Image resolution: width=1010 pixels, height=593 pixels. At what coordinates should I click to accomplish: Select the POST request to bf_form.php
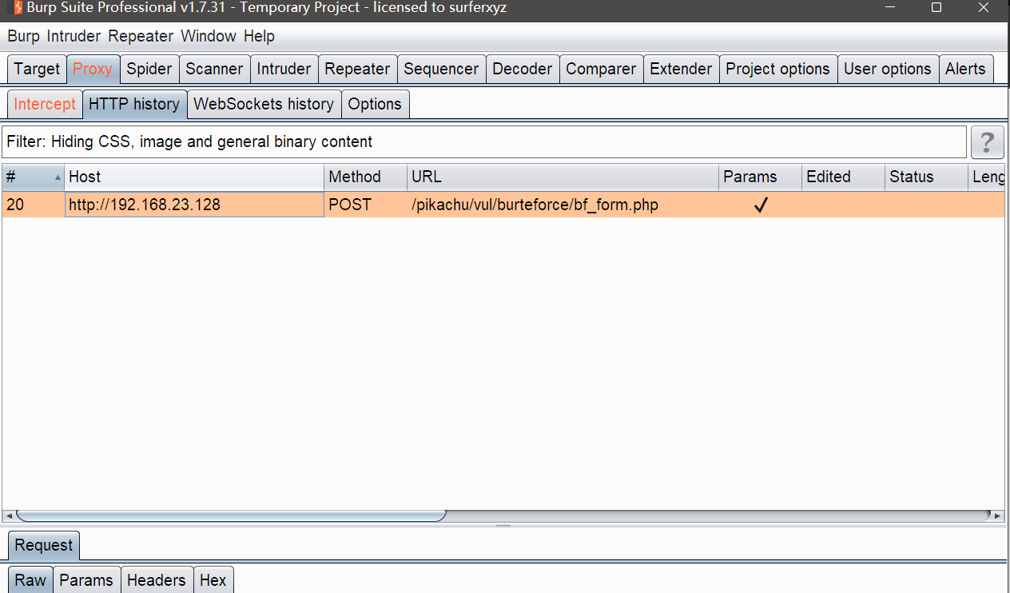(x=534, y=205)
